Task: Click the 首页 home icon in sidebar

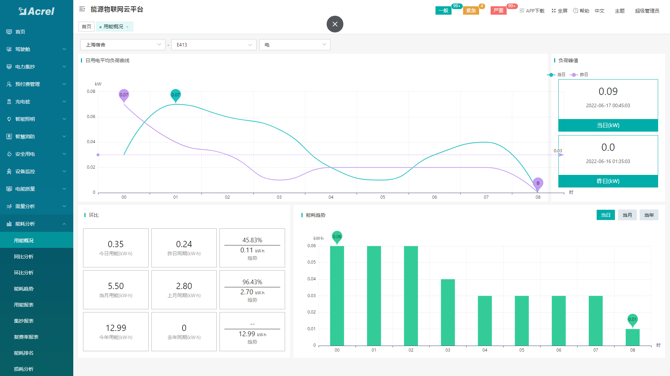Action: tap(9, 32)
